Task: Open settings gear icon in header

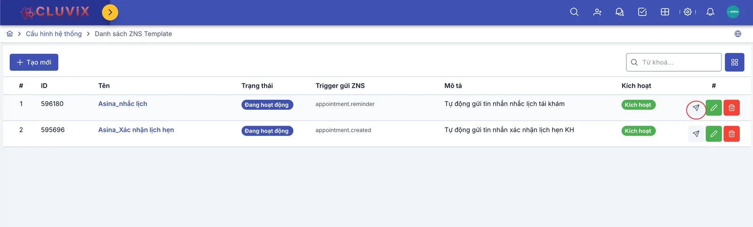Action: (x=688, y=12)
